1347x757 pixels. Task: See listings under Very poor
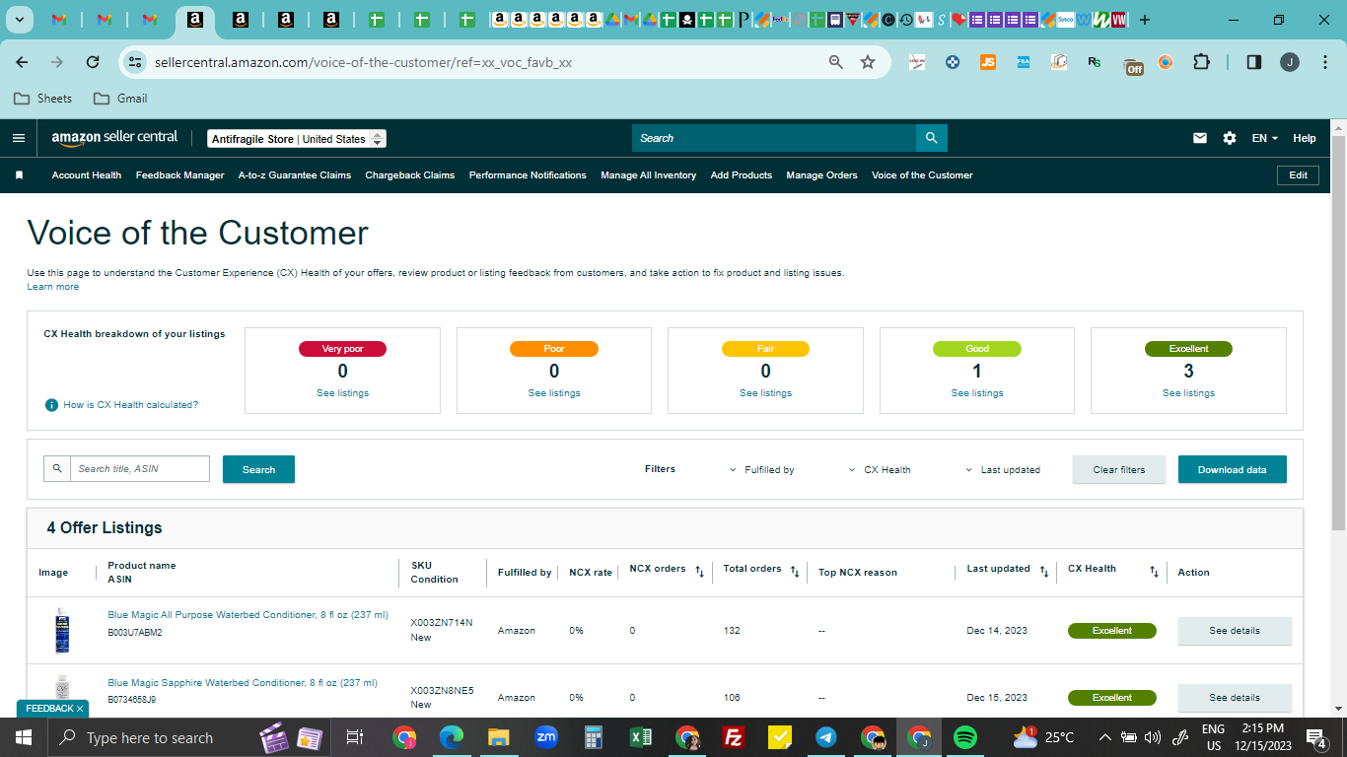(342, 393)
